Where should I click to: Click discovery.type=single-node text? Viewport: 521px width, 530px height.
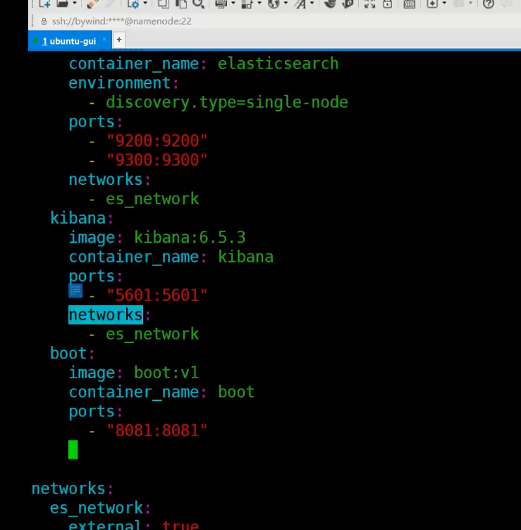coord(226,102)
